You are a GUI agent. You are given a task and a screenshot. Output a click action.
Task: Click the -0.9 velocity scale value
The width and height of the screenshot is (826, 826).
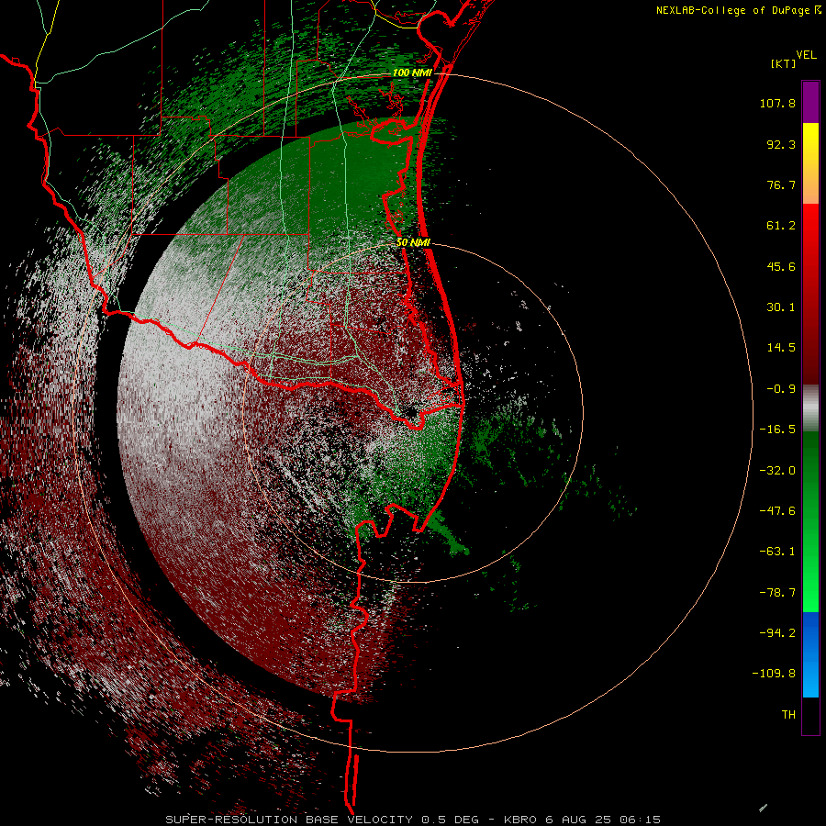click(x=781, y=389)
